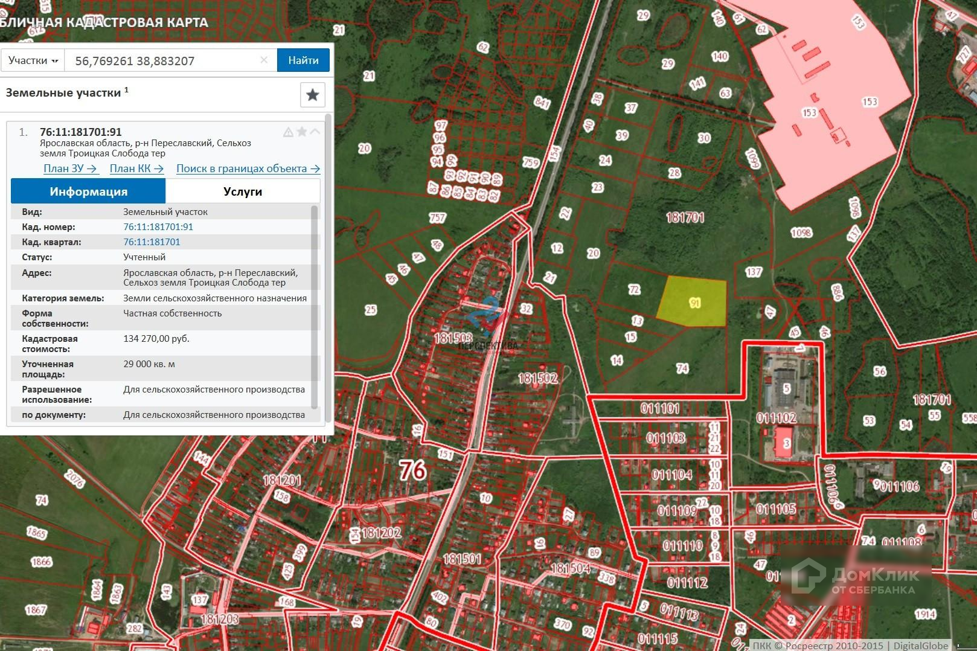Switch to the Услуги tab
Screen dimensions: 977x651
coord(243,191)
